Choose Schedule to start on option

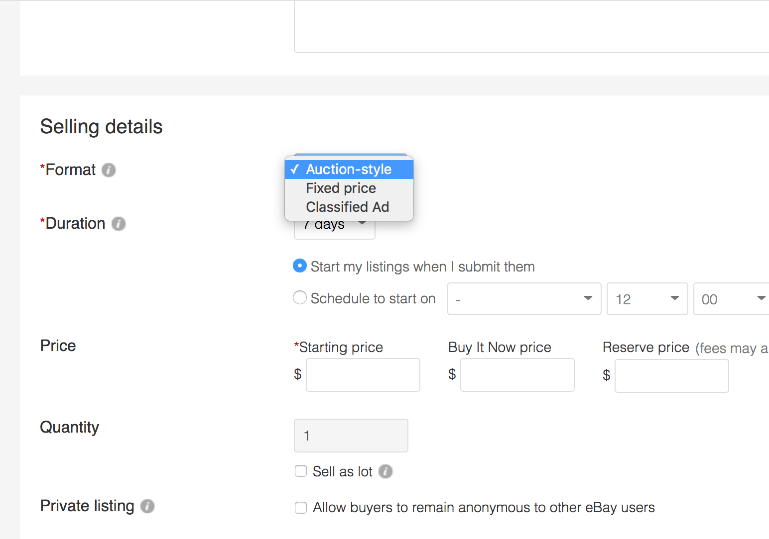point(299,297)
